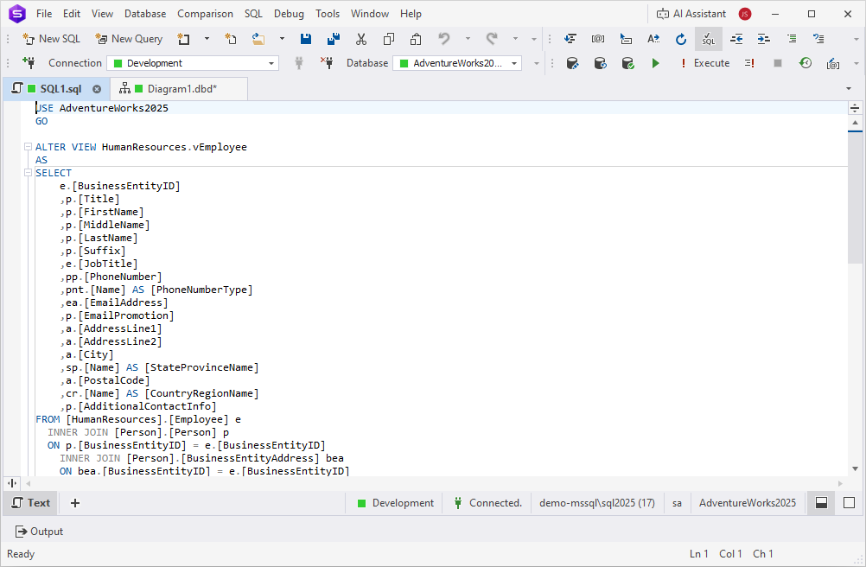This screenshot has width=866, height=567.
Task: Open file using the folder icon
Action: 258,39
